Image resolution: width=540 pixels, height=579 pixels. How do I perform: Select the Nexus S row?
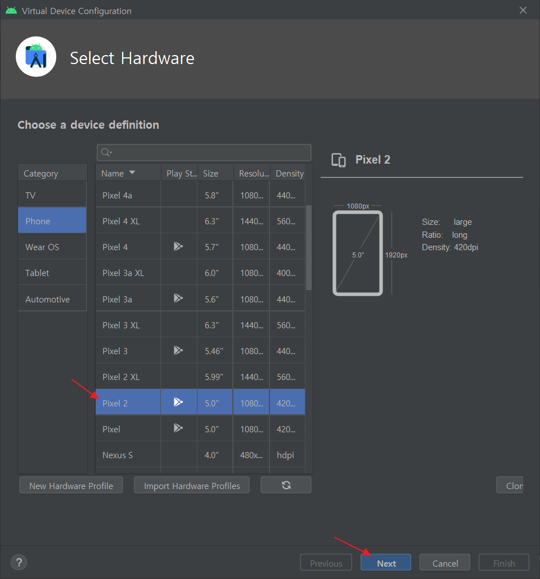pyautogui.click(x=200, y=455)
